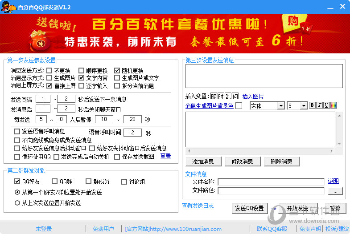The height and width of the screenshot is (234, 350).
Task: Insert the '乱' random variable
Action: click(x=228, y=96)
